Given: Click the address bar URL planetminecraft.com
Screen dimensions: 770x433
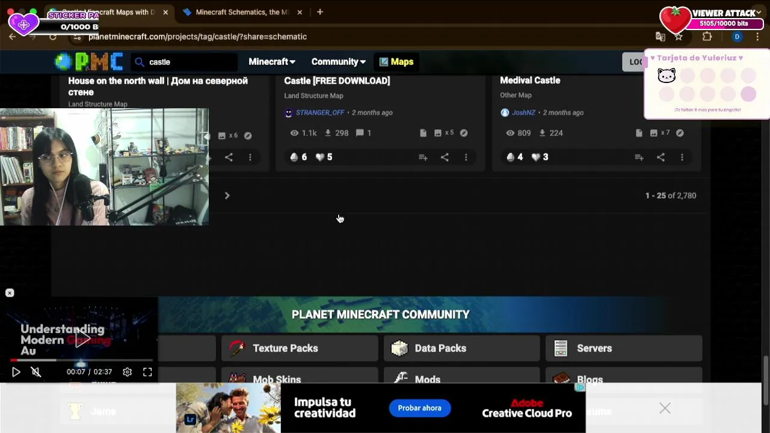Looking at the screenshot, I should click(x=197, y=37).
